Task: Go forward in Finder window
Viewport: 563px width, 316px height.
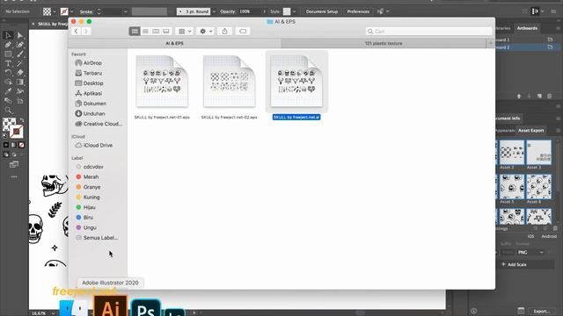Action: coord(86,32)
